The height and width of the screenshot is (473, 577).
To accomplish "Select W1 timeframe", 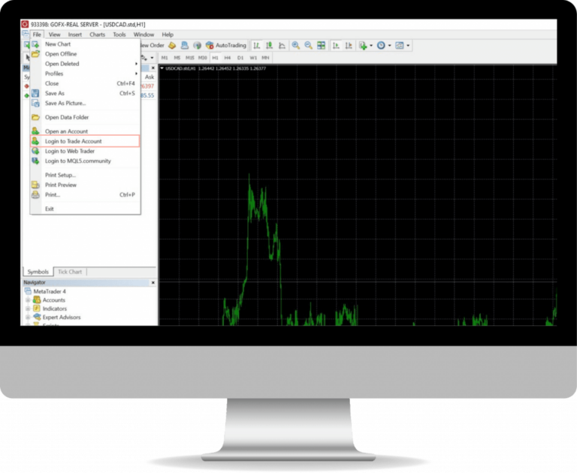I will coord(253,58).
